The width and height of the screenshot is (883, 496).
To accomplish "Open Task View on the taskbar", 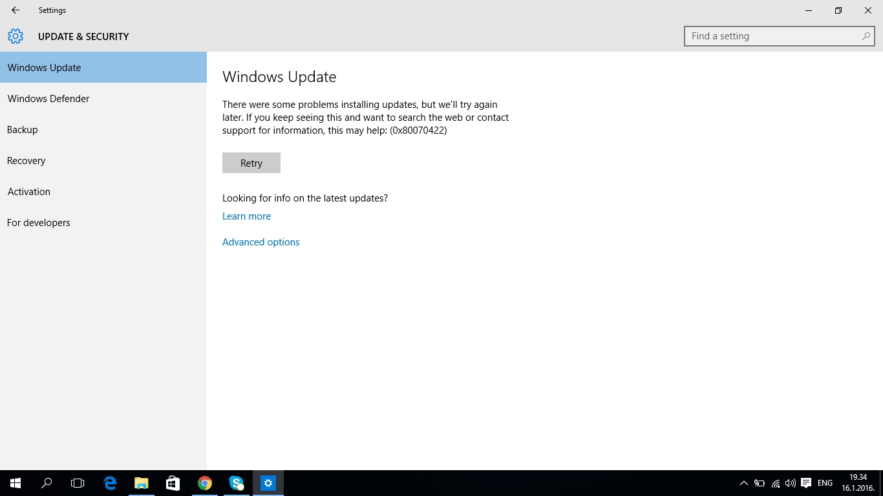I will coord(78,483).
